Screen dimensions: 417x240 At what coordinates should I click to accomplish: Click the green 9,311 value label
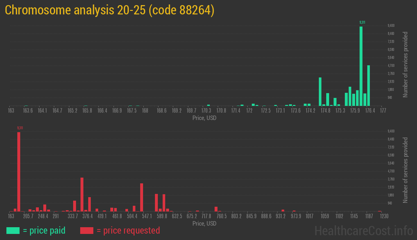[x=362, y=22]
